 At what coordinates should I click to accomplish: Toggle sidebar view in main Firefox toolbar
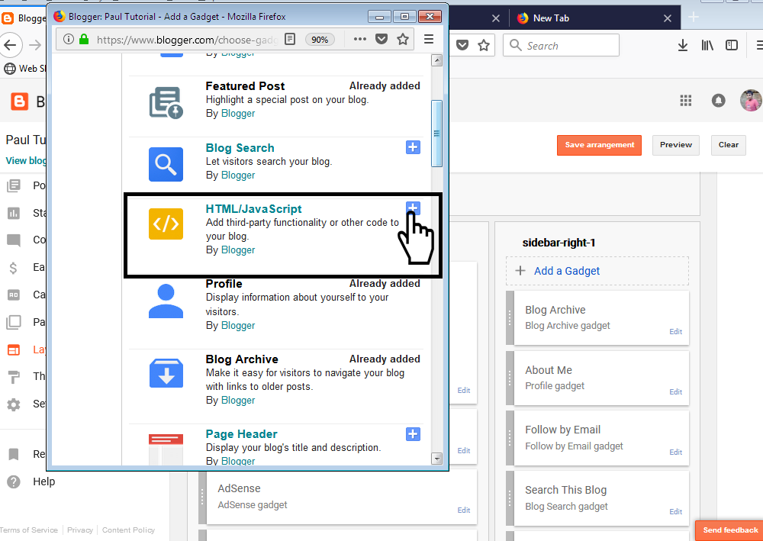(732, 45)
